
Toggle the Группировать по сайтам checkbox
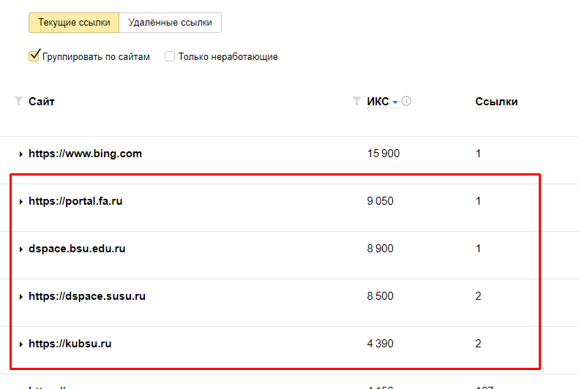34,56
